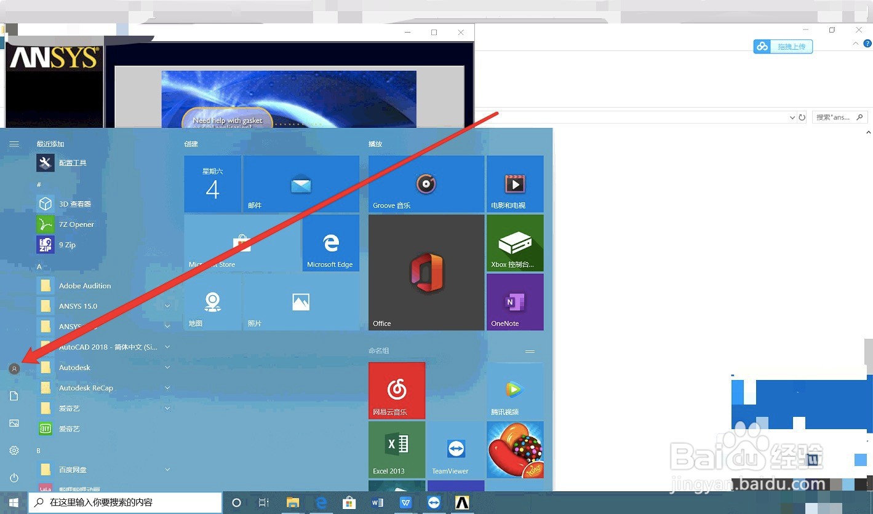Click the 拖拽上传 upload button
This screenshot has height=514, width=873.
tap(783, 47)
